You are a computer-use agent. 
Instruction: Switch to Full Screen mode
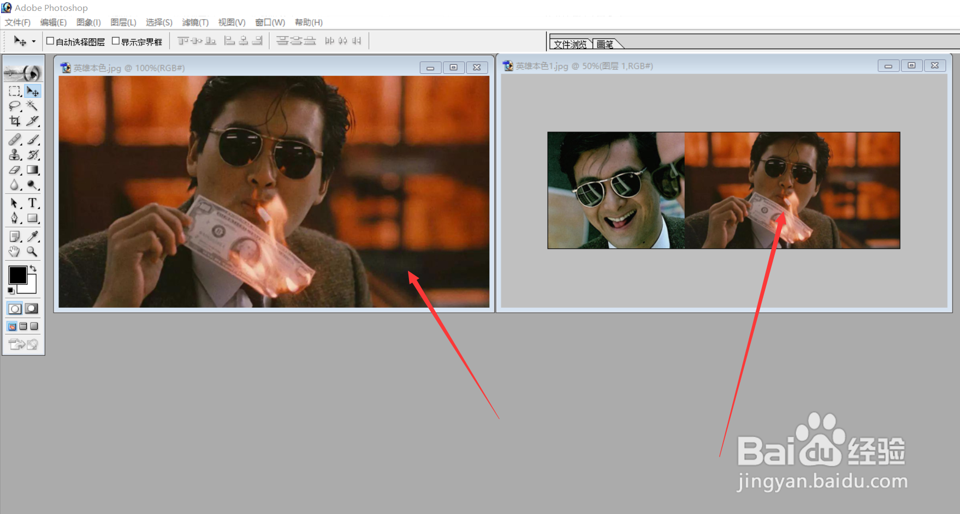point(34,326)
